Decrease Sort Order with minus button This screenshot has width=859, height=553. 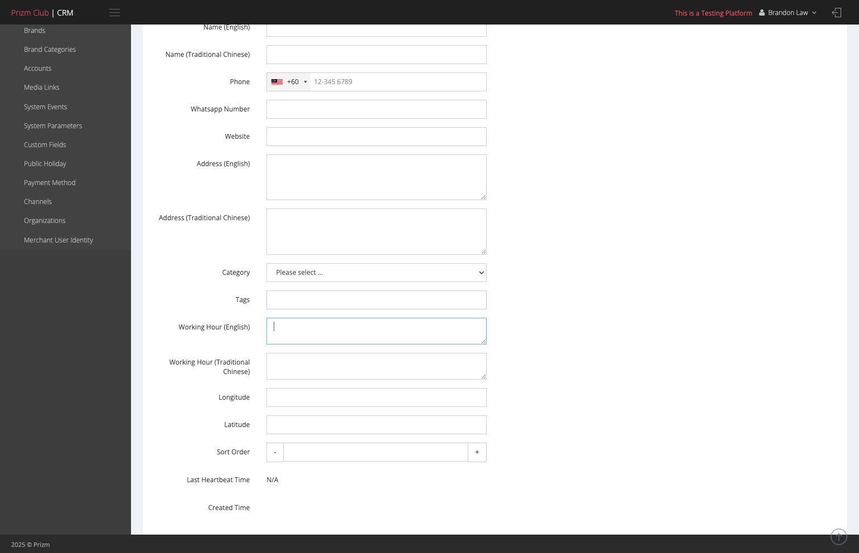pos(275,452)
